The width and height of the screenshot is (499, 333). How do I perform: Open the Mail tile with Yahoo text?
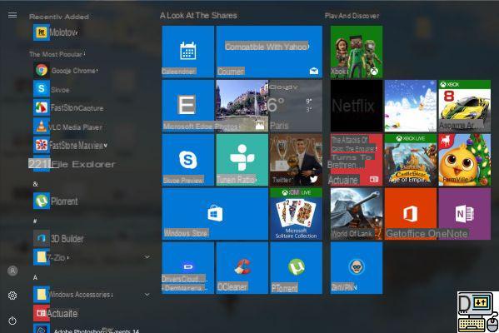(269, 52)
